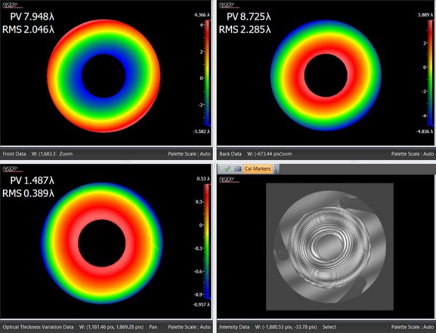This screenshot has height=333, width=436.
Task: Click the green checkmark icon in Intensity toolbar
Action: tap(227, 169)
